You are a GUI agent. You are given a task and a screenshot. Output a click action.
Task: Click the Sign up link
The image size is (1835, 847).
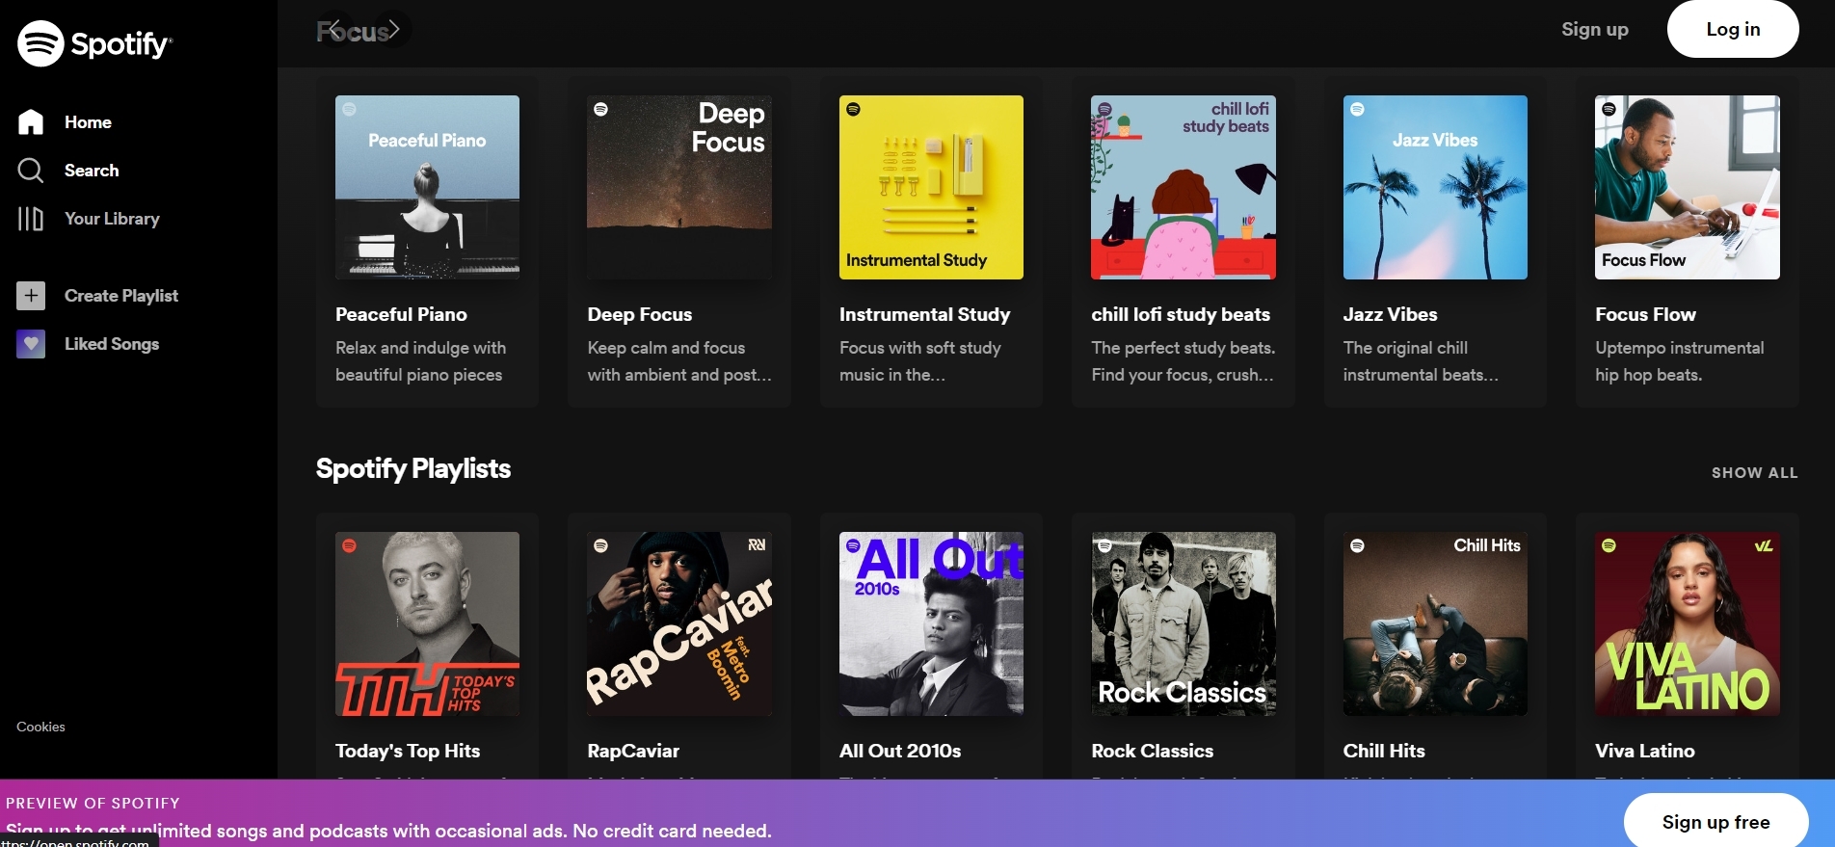pos(1595,29)
